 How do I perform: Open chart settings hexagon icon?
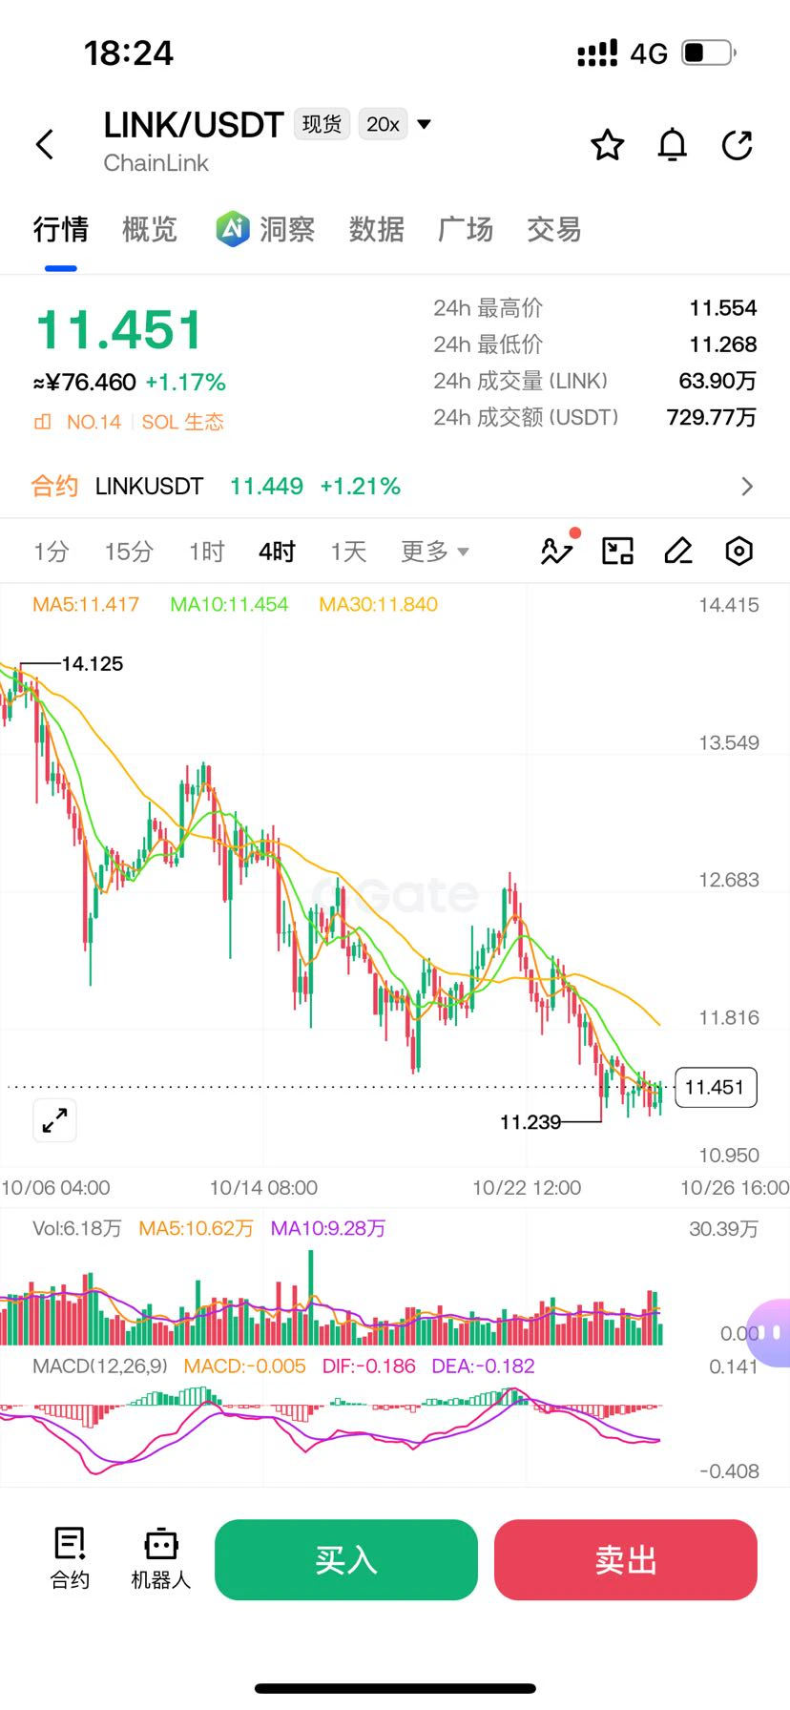pyautogui.click(x=739, y=551)
